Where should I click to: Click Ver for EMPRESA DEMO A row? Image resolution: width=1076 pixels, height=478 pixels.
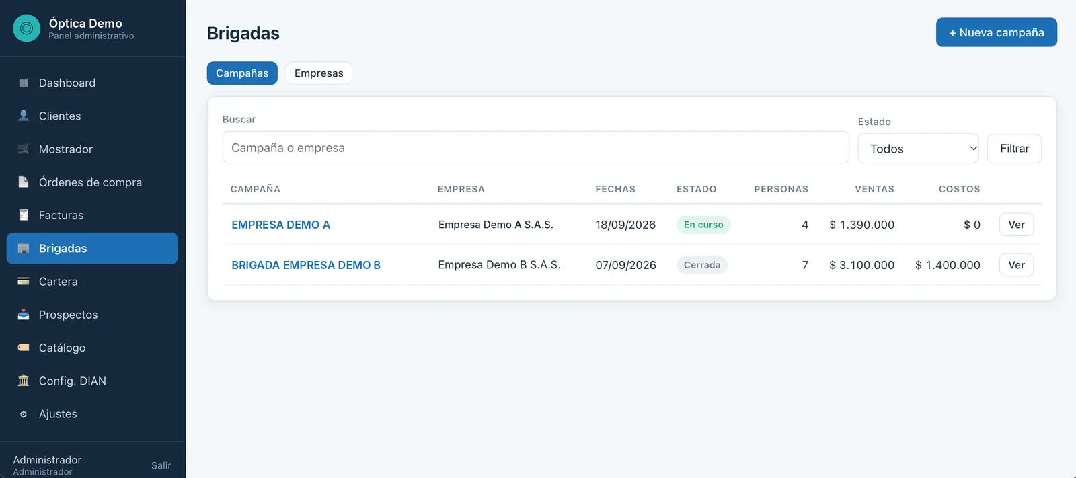tap(1016, 225)
